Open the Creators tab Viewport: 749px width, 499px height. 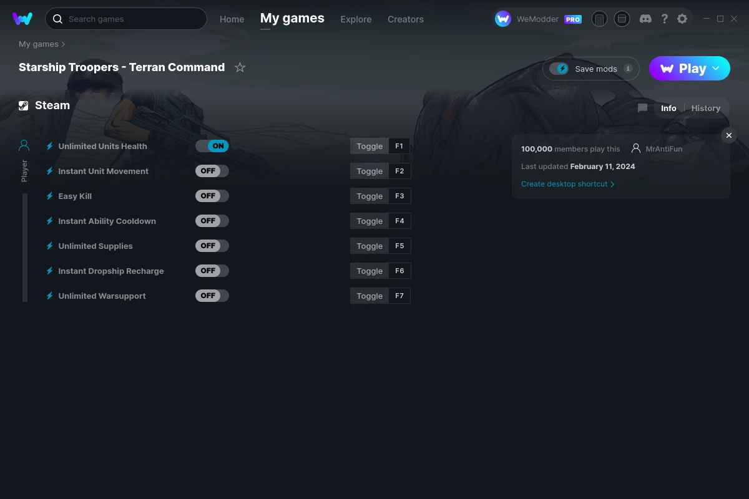pos(406,19)
